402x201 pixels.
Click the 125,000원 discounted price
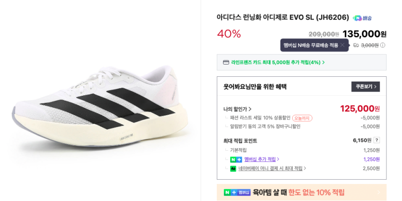pyautogui.click(x=360, y=109)
